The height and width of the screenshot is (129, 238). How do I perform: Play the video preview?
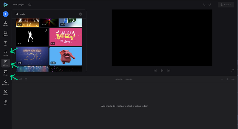162,71
